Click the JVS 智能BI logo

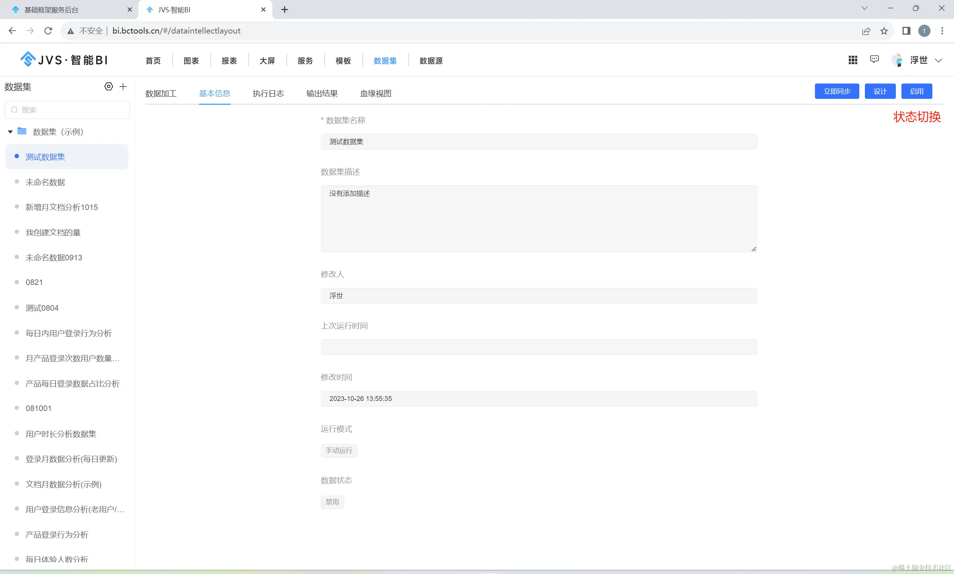(x=64, y=60)
